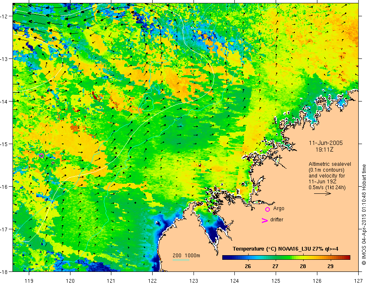
Task: Click the longitude axis label 127
Action: click(x=359, y=281)
